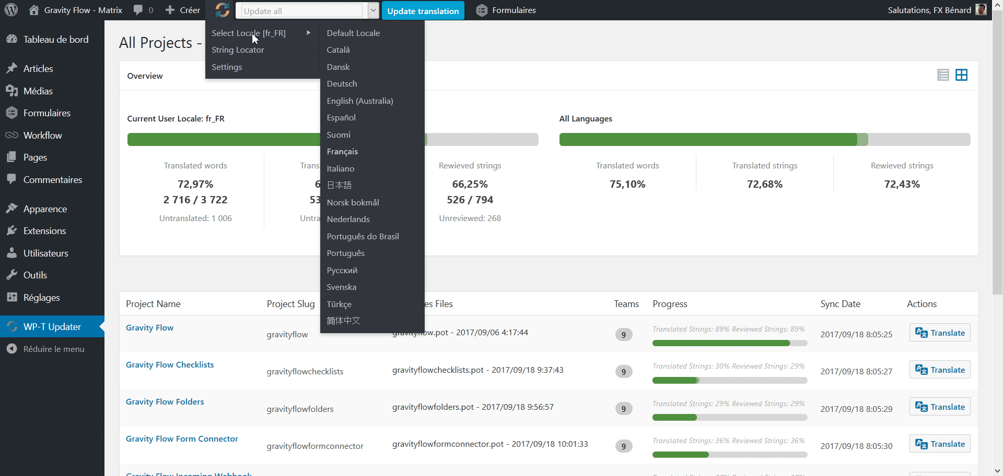Select Русский locale

(342, 270)
